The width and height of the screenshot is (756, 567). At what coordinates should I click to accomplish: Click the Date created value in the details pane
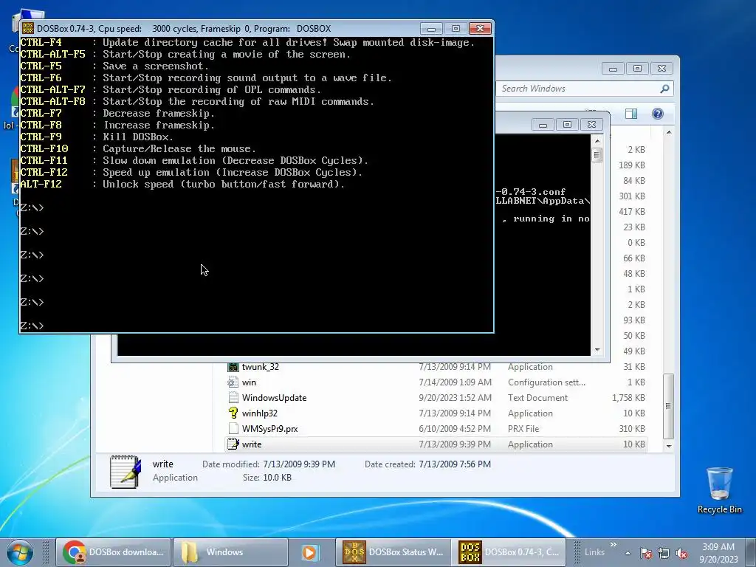455,464
